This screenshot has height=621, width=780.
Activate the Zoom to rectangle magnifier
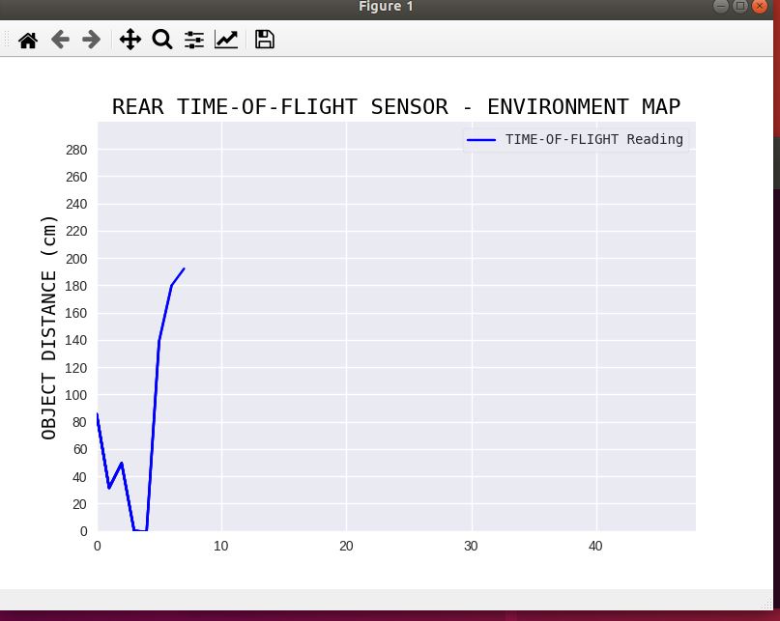162,40
